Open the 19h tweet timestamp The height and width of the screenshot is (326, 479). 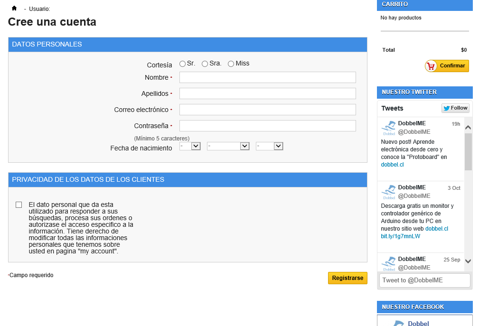(456, 124)
